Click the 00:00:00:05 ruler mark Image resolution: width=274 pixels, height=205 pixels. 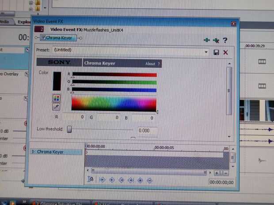[164, 148]
